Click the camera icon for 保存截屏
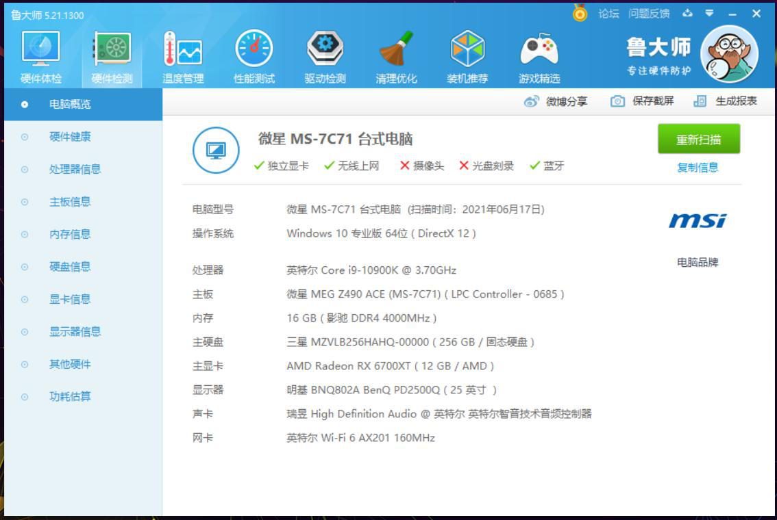The height and width of the screenshot is (520, 777). point(617,101)
